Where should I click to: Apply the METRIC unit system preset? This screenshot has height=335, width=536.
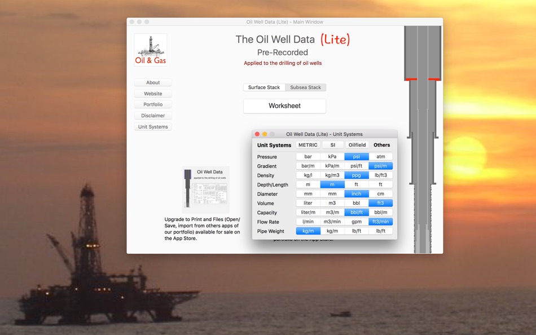click(307, 145)
